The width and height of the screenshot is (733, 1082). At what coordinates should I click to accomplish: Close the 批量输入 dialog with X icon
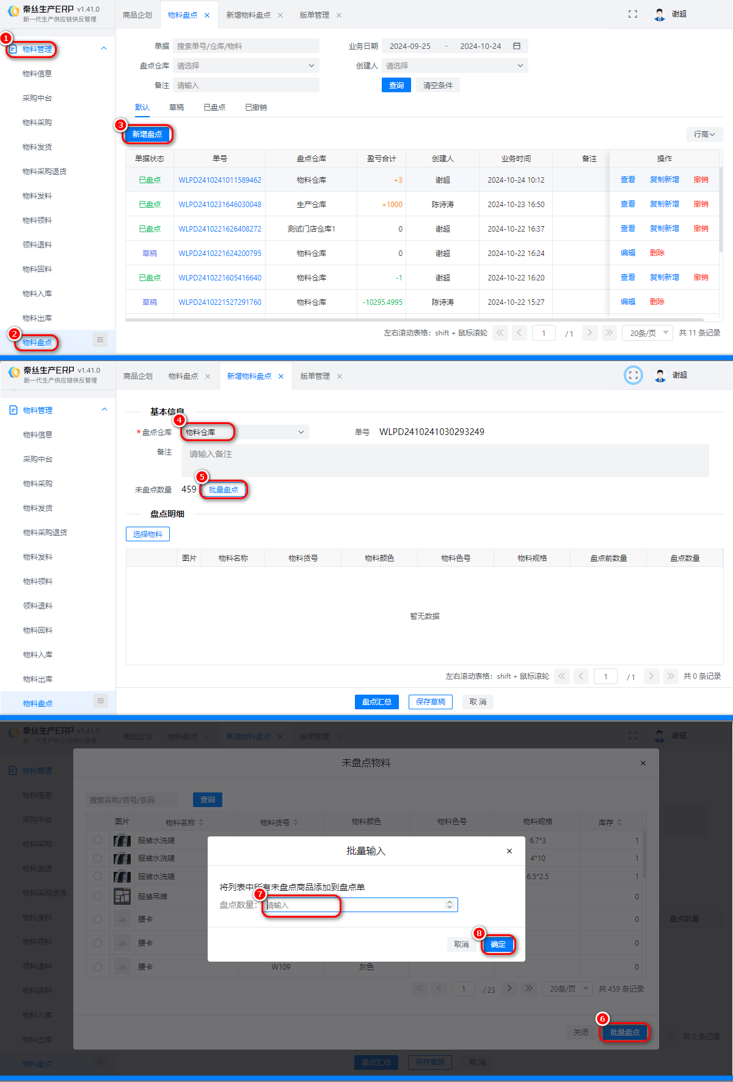[509, 851]
